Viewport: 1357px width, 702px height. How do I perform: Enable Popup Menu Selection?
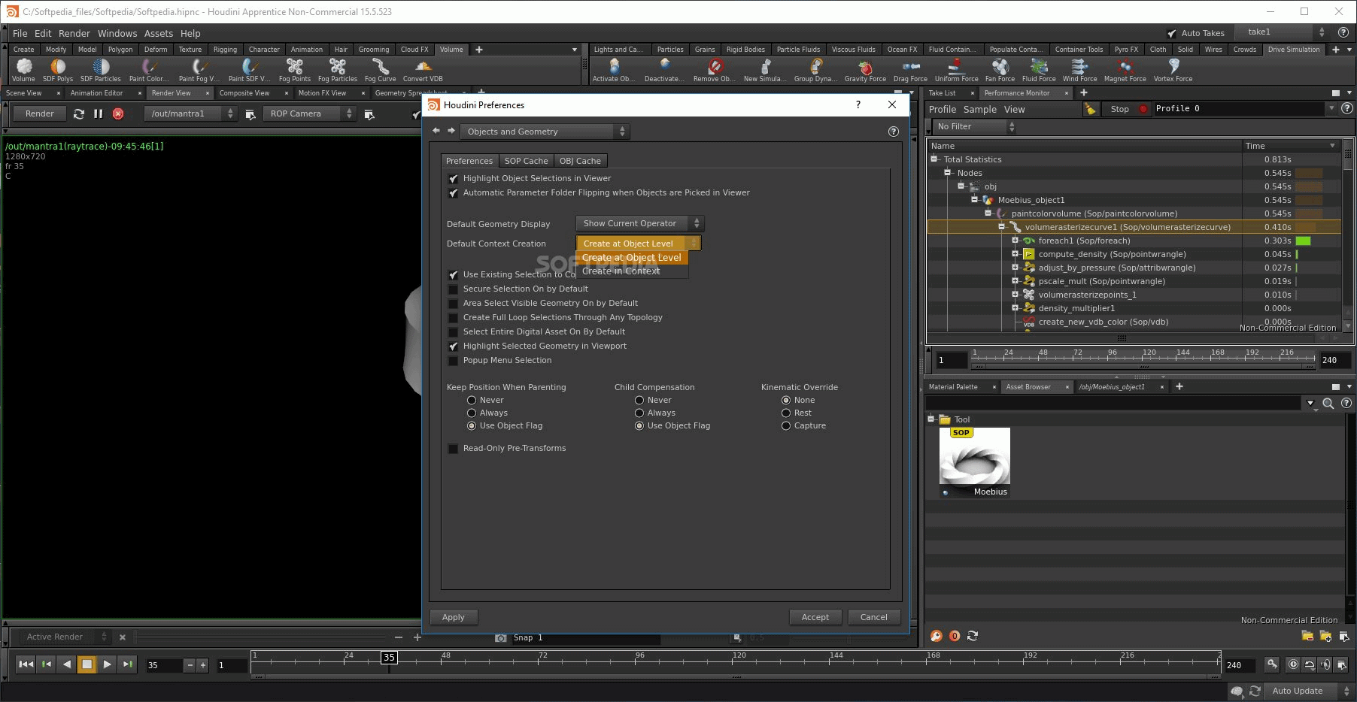coord(453,361)
